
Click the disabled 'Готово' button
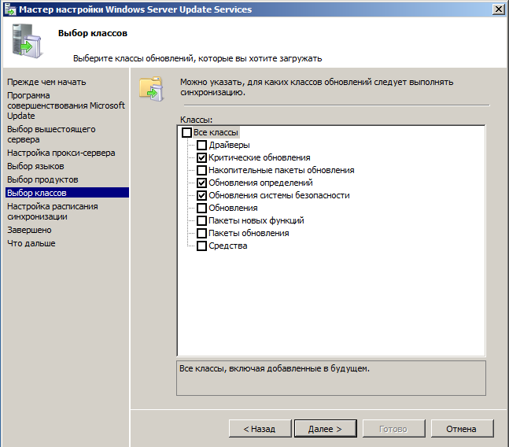click(393, 429)
